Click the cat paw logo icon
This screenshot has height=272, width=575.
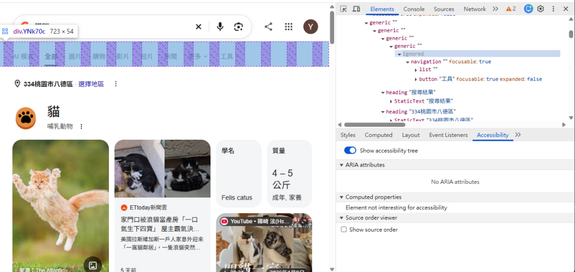point(26,118)
